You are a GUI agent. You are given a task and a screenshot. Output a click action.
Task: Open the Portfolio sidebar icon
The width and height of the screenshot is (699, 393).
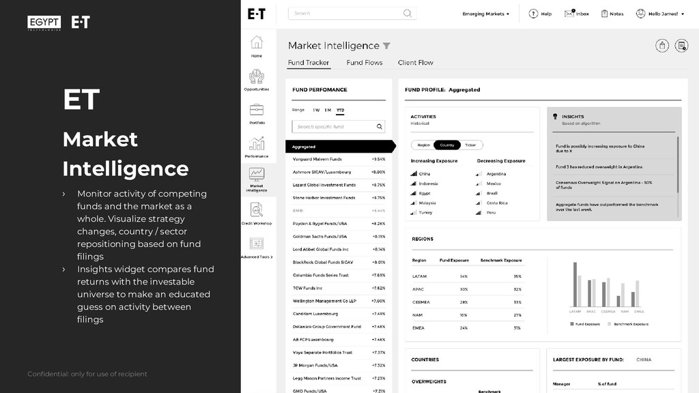click(x=257, y=110)
